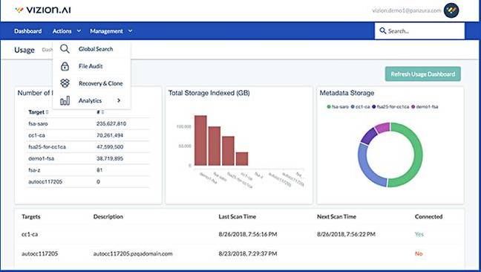Expand the Analytics submenu arrow
481x272 pixels.
click(119, 100)
